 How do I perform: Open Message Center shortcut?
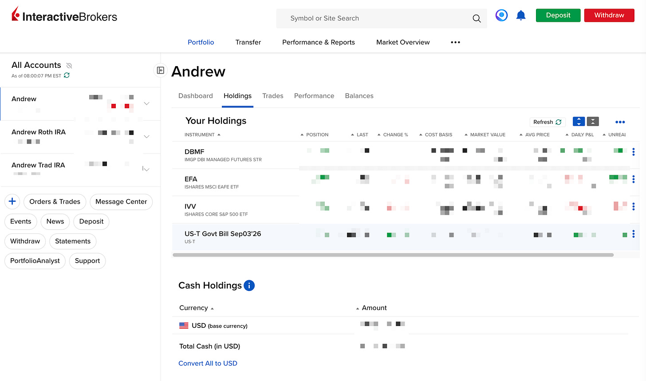pos(121,201)
